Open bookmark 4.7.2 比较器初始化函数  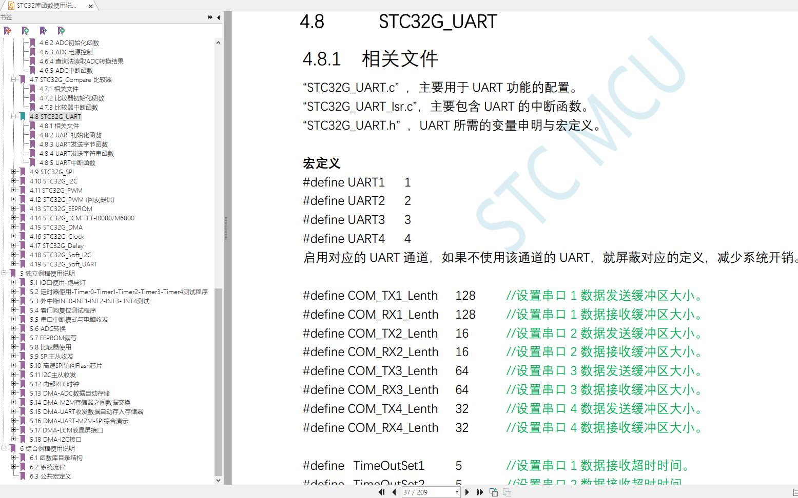pyautogui.click(x=71, y=98)
